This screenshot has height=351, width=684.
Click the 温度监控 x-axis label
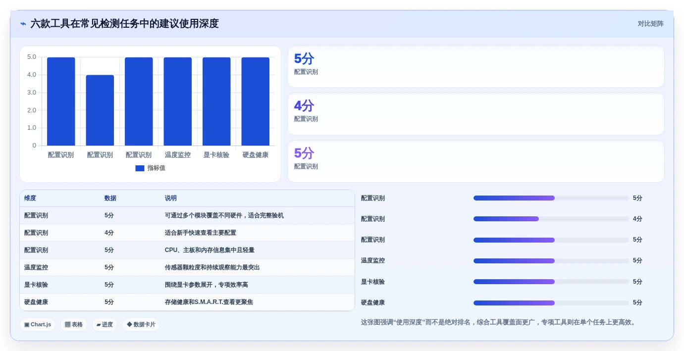click(178, 155)
